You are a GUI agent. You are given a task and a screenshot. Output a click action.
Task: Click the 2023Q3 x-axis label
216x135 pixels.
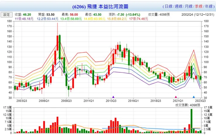pyautogui.click(x=200, y=101)
